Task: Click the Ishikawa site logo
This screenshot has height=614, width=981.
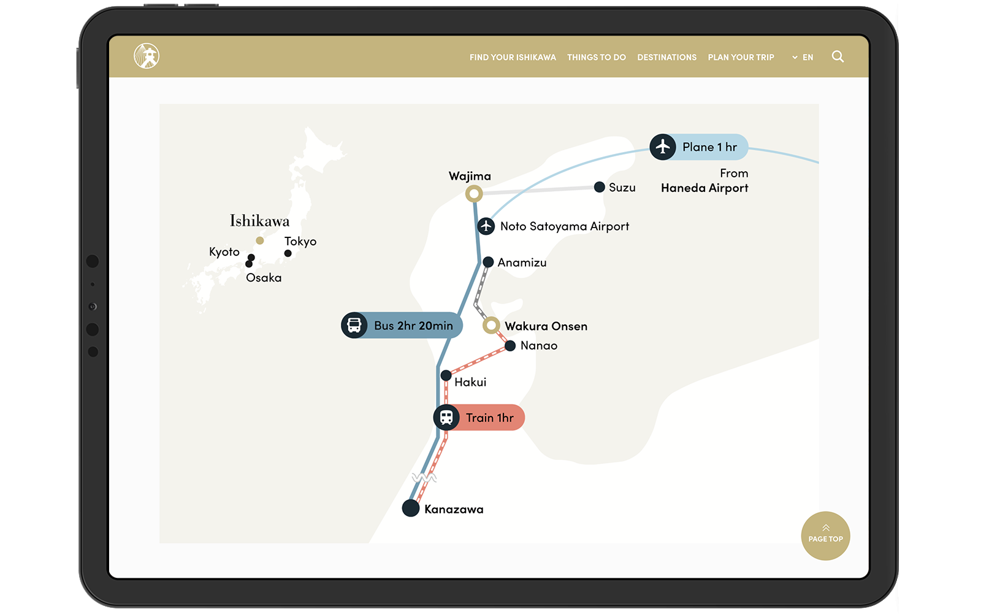Action: [147, 56]
